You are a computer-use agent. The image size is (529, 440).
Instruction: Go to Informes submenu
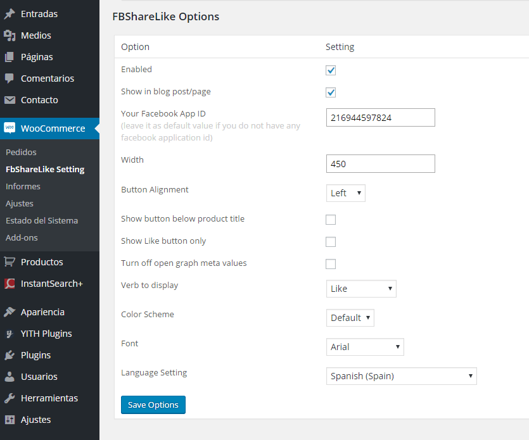[23, 187]
